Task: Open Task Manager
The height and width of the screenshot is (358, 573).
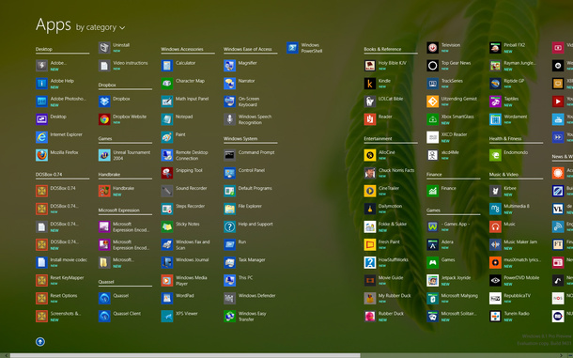Action: pos(245,263)
